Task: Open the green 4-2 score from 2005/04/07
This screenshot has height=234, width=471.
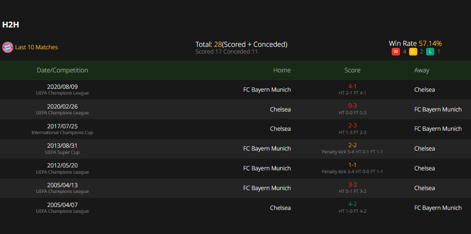Action: (353, 205)
